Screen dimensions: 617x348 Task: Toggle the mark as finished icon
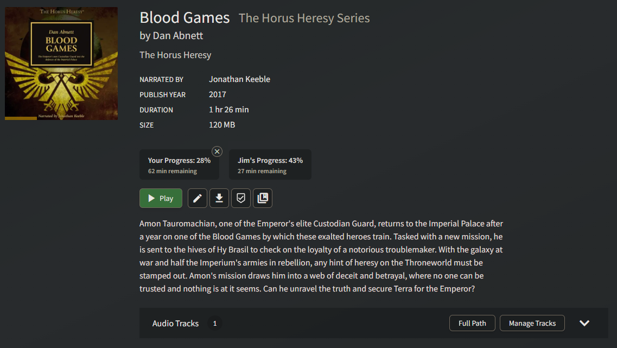point(241,198)
